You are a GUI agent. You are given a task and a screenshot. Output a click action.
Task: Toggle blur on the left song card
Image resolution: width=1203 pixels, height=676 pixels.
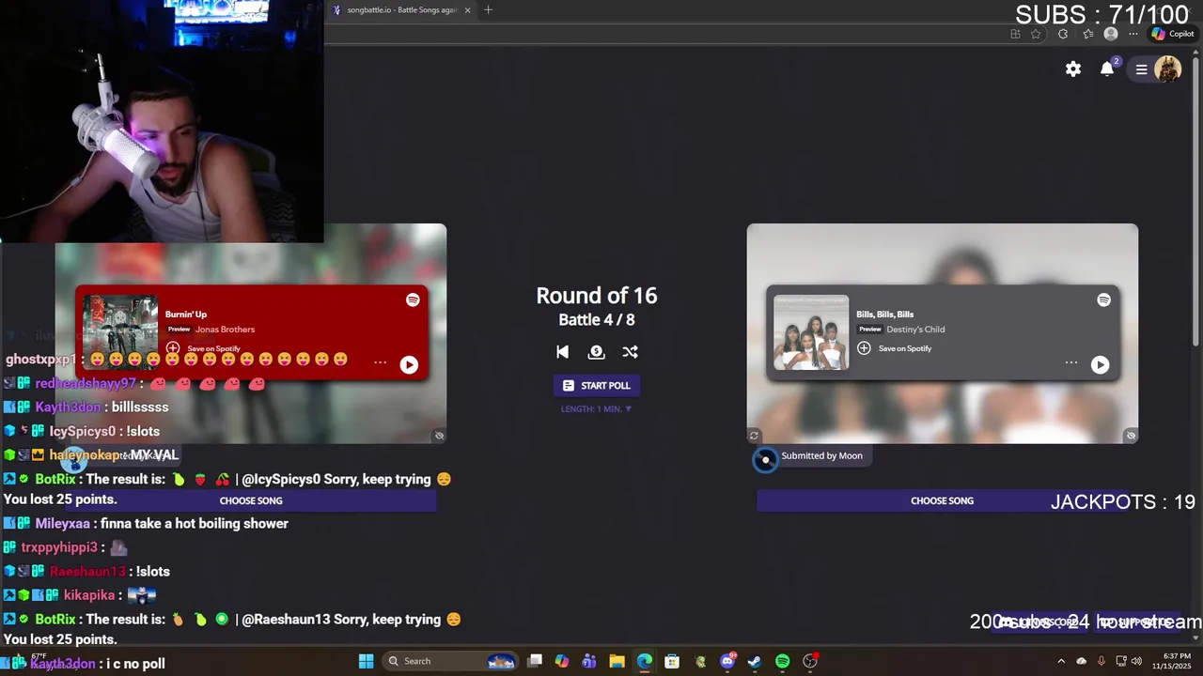pos(439,436)
